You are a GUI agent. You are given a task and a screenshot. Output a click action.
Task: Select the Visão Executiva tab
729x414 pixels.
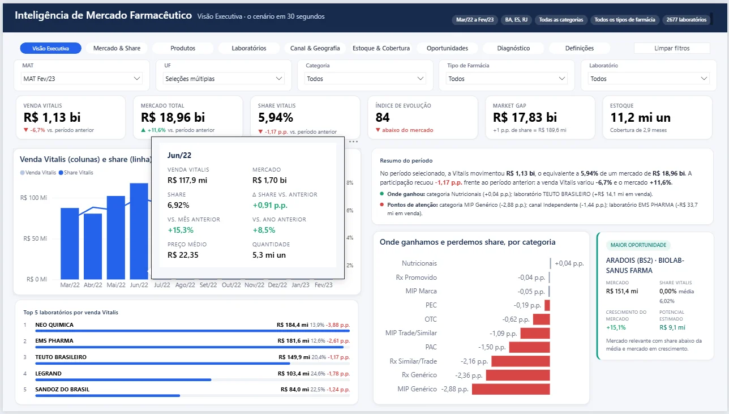click(x=51, y=48)
